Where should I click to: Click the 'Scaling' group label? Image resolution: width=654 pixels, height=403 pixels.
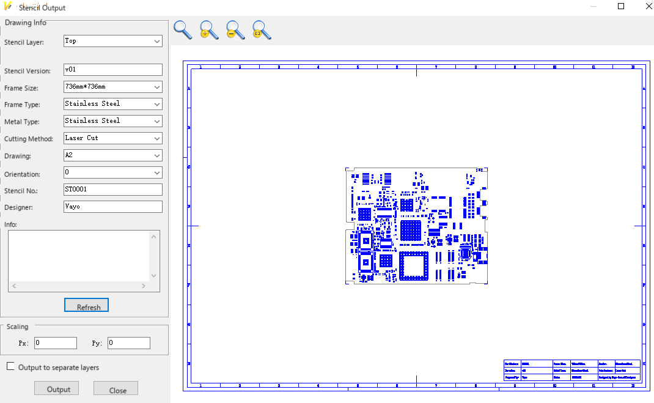[18, 327]
